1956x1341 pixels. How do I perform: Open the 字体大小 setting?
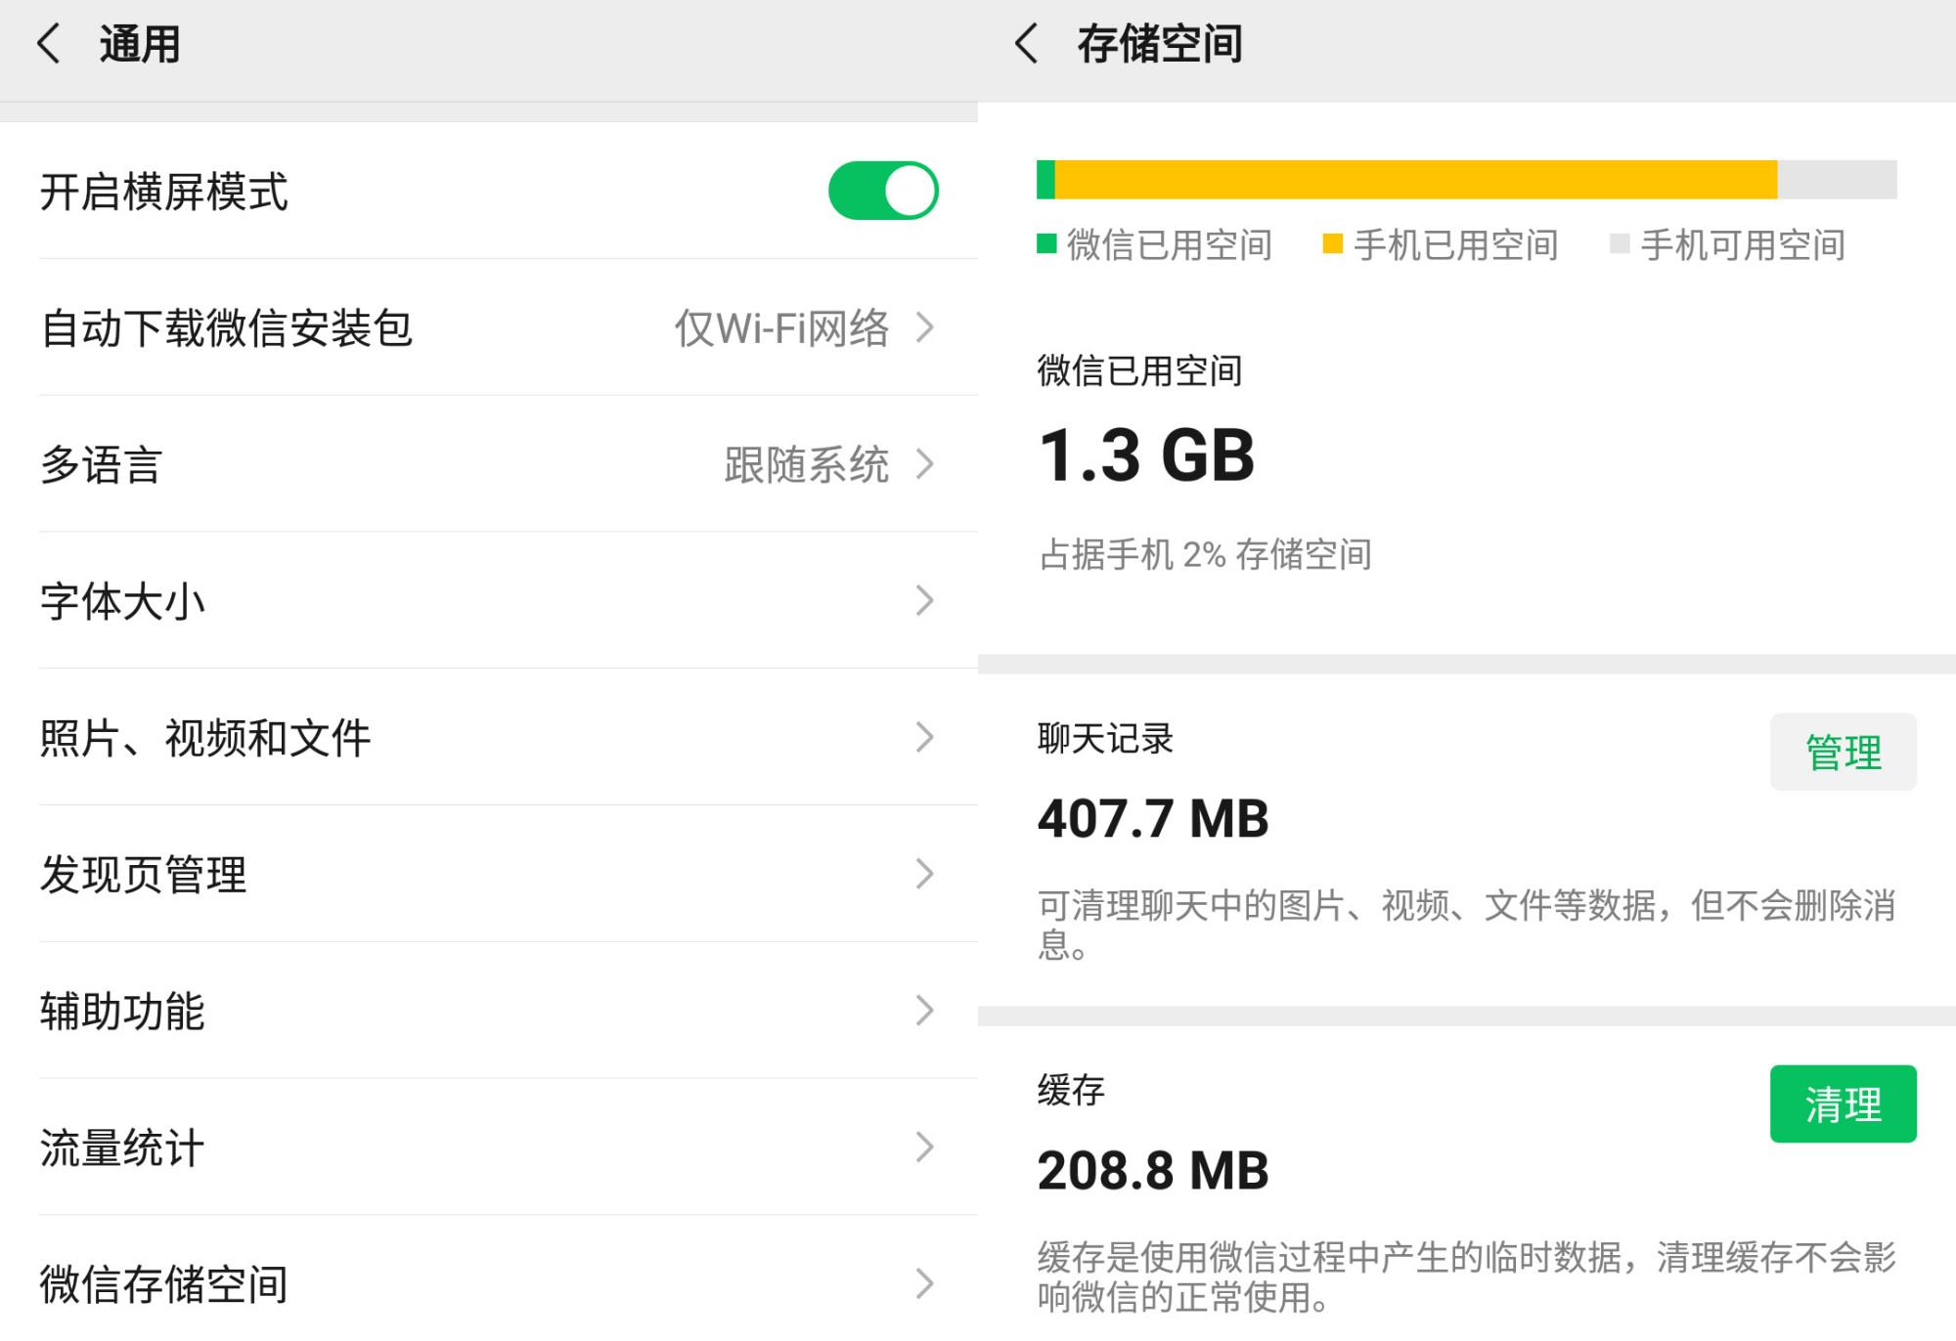coord(489,601)
